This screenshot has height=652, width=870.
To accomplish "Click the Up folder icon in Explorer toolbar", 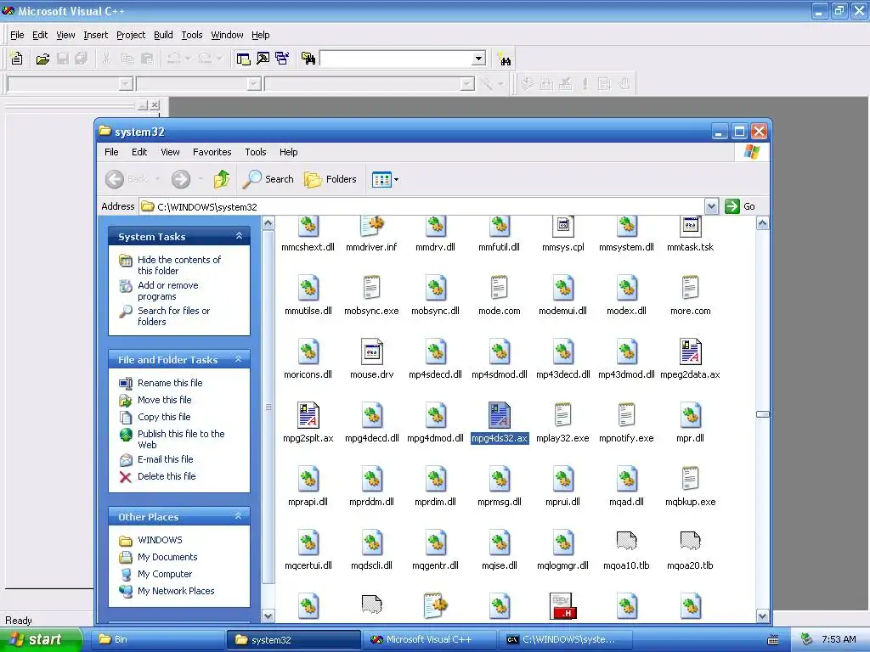I will pyautogui.click(x=222, y=179).
